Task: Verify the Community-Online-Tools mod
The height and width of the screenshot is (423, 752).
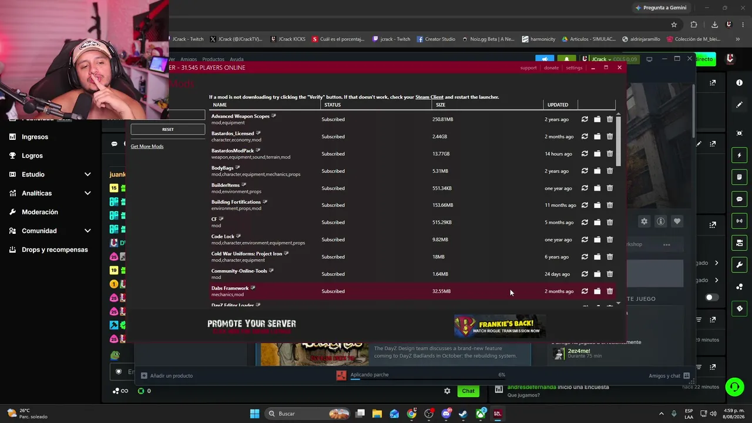Action: pos(585,274)
